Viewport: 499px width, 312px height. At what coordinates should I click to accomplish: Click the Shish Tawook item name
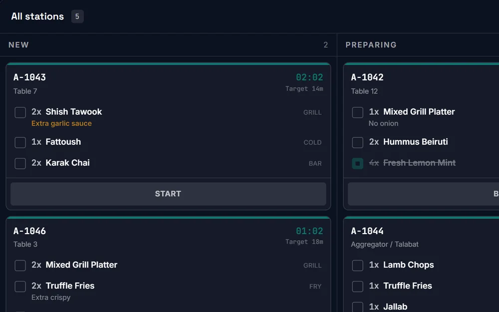tap(74, 112)
